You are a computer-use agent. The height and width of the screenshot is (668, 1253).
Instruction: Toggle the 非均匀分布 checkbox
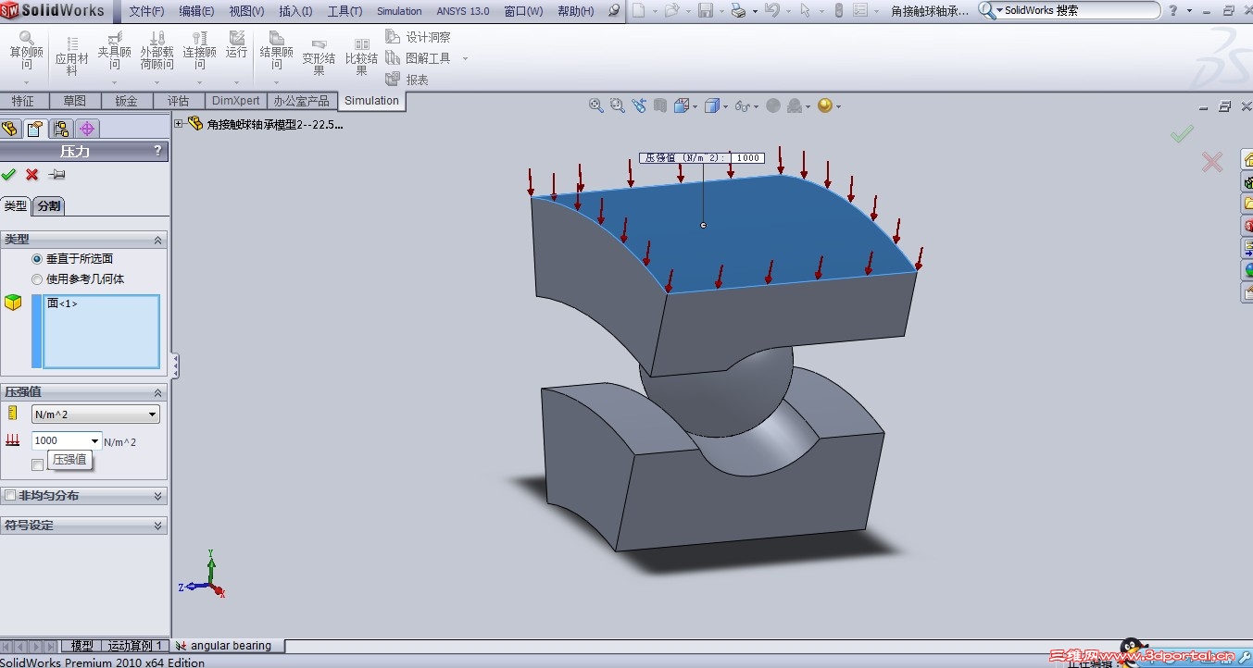point(10,496)
